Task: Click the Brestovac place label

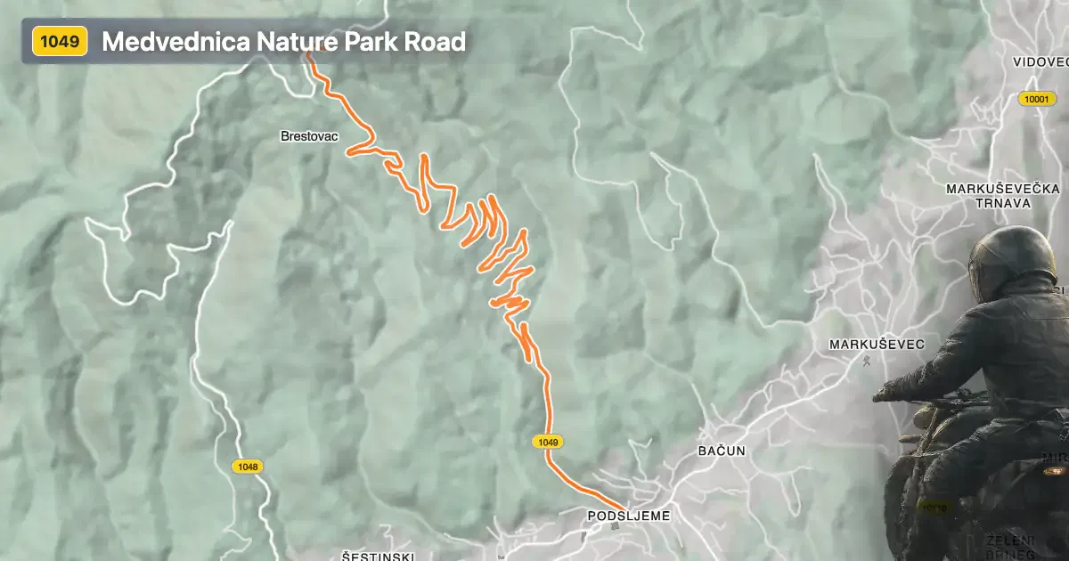Action: coord(308,136)
